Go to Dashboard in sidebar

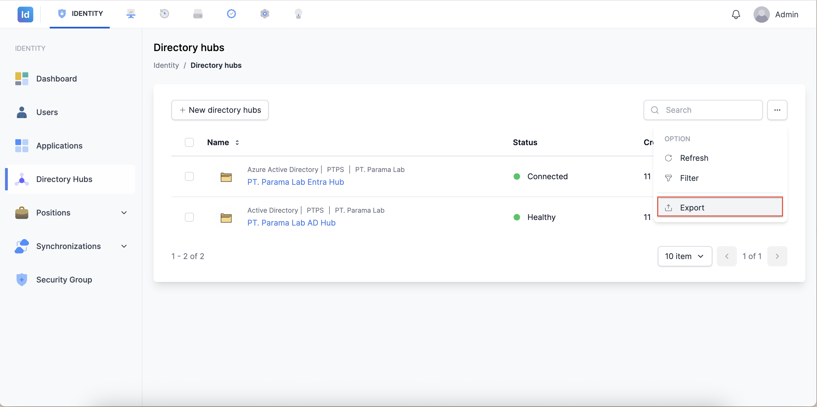70,79
